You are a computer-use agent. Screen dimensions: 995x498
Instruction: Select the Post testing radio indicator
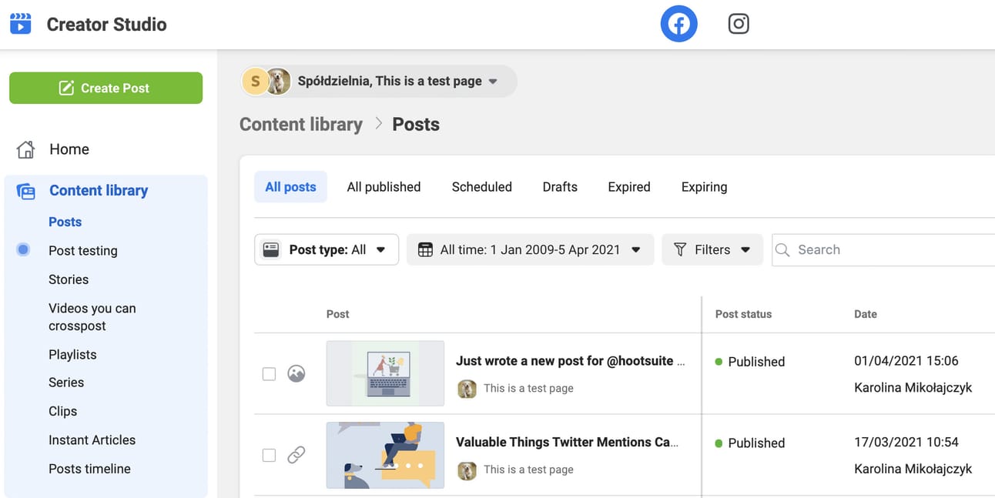pyautogui.click(x=23, y=250)
